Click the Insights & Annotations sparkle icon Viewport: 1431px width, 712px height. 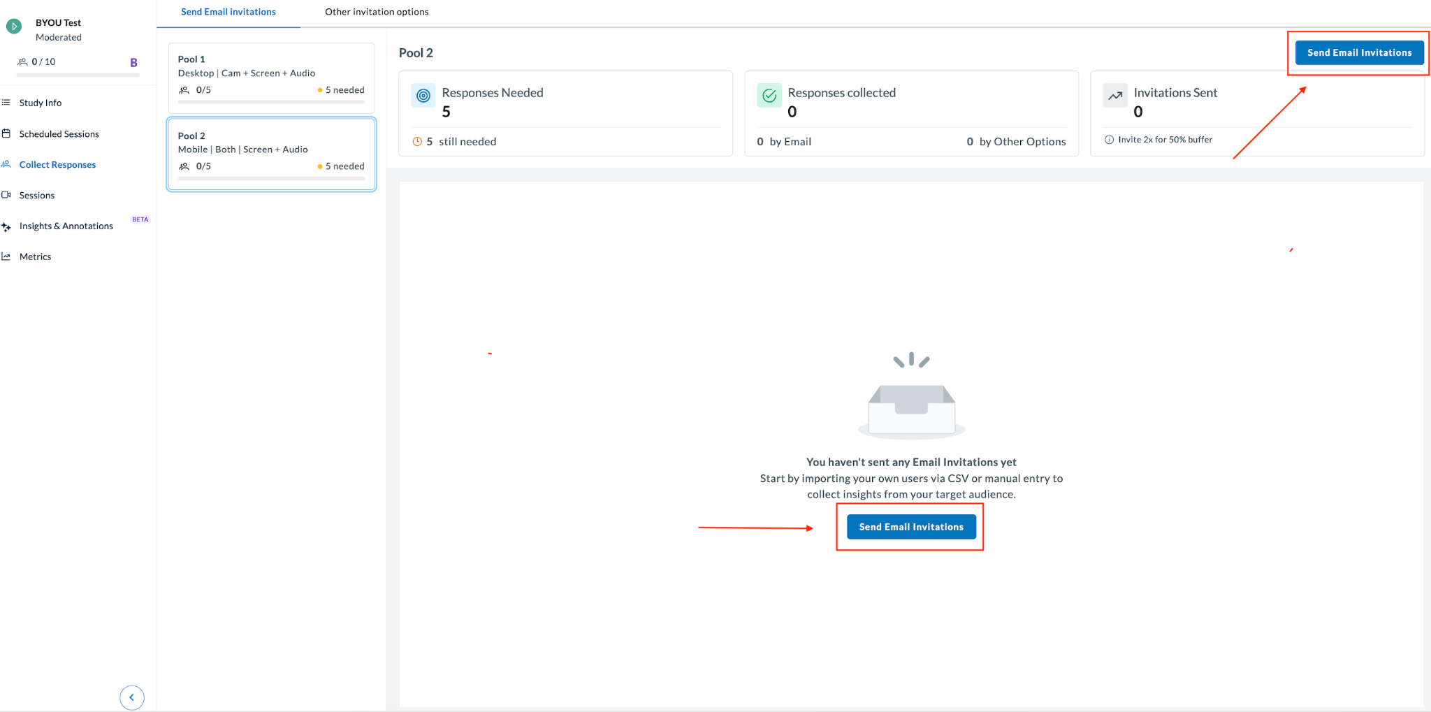coord(6,226)
